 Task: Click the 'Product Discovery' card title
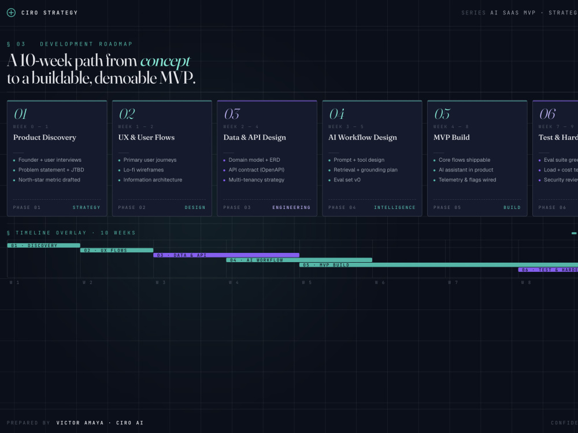(45, 137)
